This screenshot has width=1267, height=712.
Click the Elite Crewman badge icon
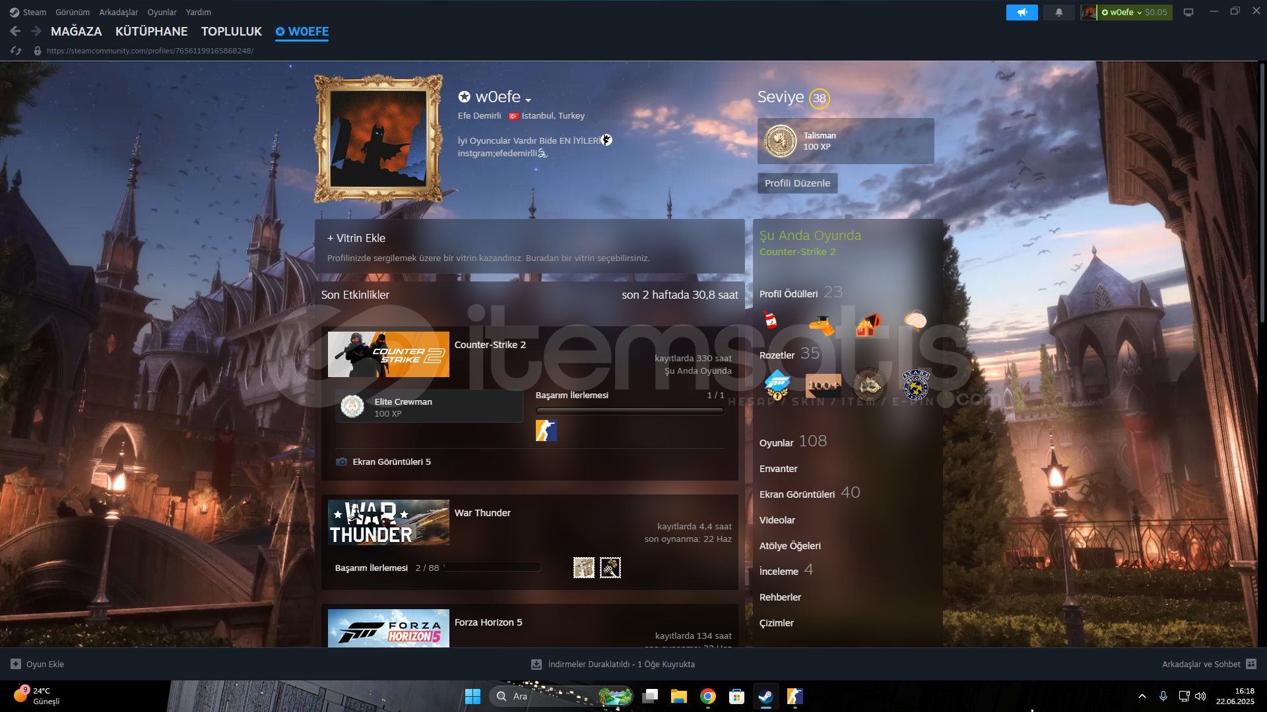[352, 407]
